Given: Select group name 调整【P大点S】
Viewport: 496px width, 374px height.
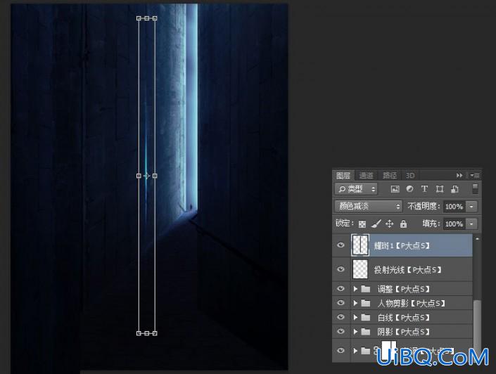Looking at the screenshot, I should pyautogui.click(x=403, y=289).
